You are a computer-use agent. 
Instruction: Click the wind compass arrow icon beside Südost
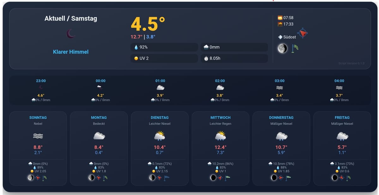coord(303,33)
